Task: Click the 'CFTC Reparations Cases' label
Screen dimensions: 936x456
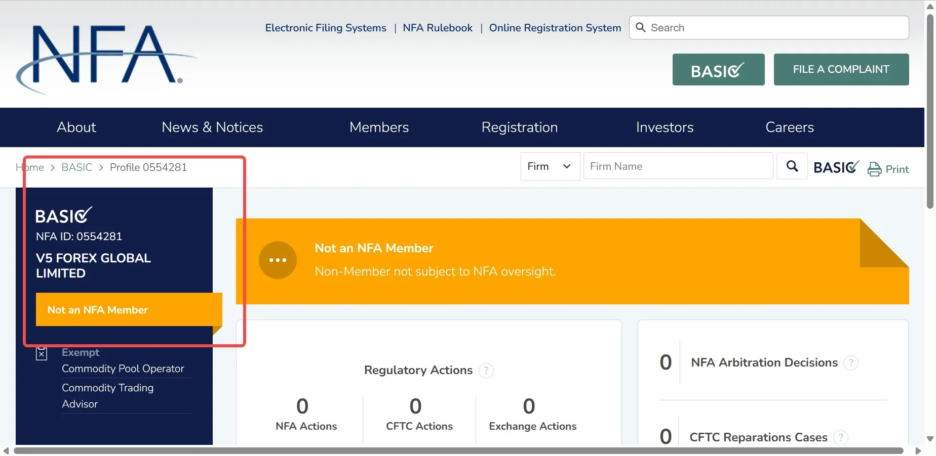Action: 759,437
